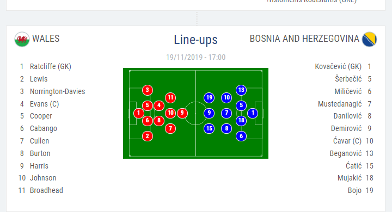
Task: Click the Bosnia and Herzegovina flag icon
Action: pyautogui.click(x=370, y=39)
